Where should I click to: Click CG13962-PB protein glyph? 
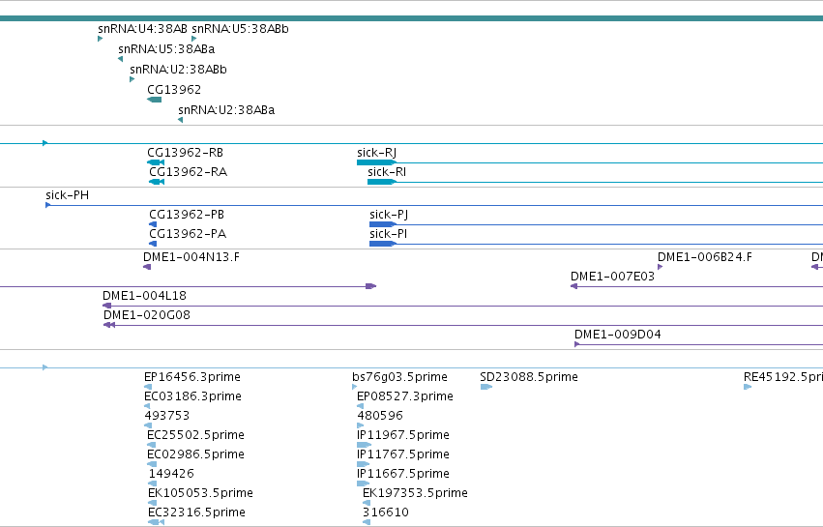point(153,224)
